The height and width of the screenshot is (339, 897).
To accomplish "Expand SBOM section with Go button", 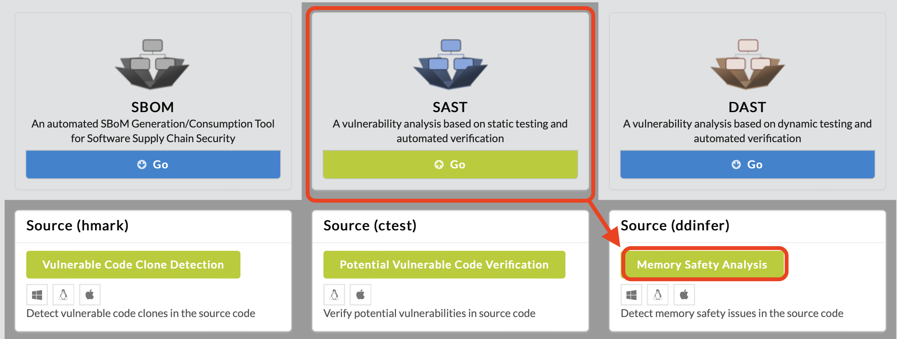I will click(x=153, y=164).
